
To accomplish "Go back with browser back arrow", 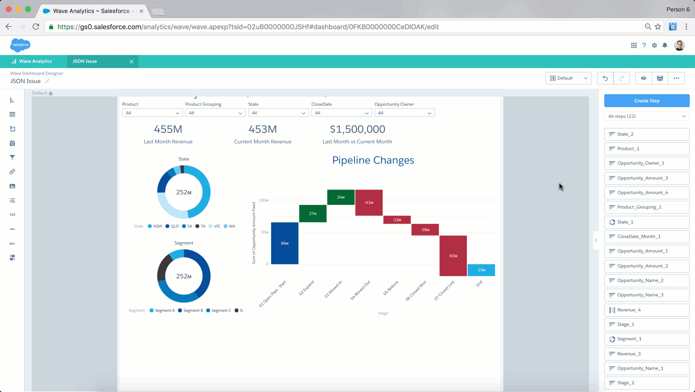I will point(9,27).
